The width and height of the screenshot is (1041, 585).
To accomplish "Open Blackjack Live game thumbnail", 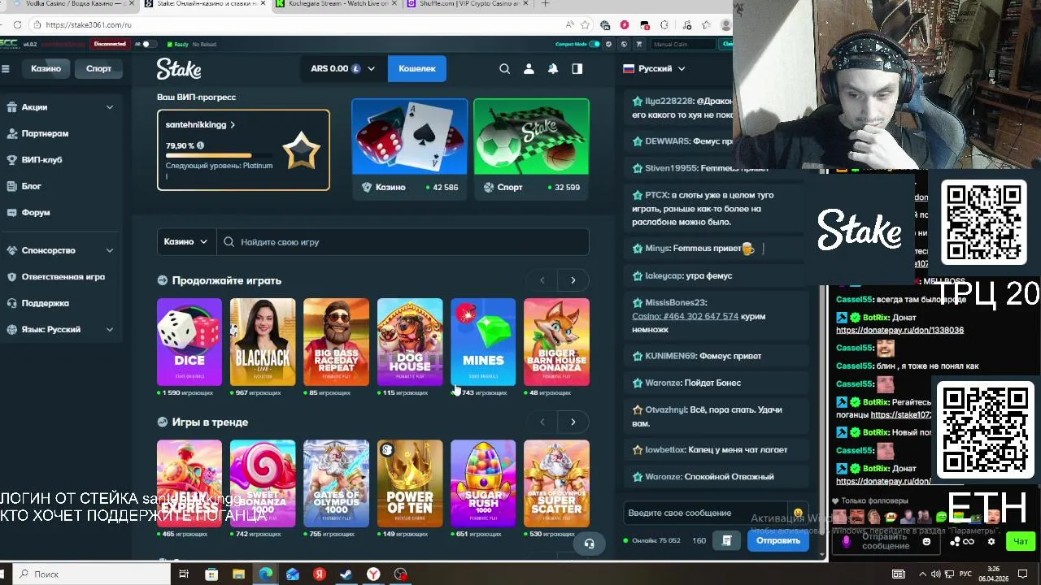I will pyautogui.click(x=263, y=341).
